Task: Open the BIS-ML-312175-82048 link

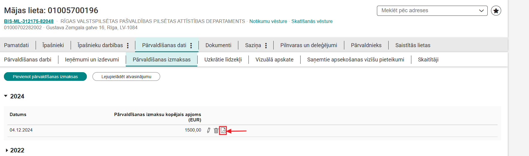Action: tap(29, 21)
